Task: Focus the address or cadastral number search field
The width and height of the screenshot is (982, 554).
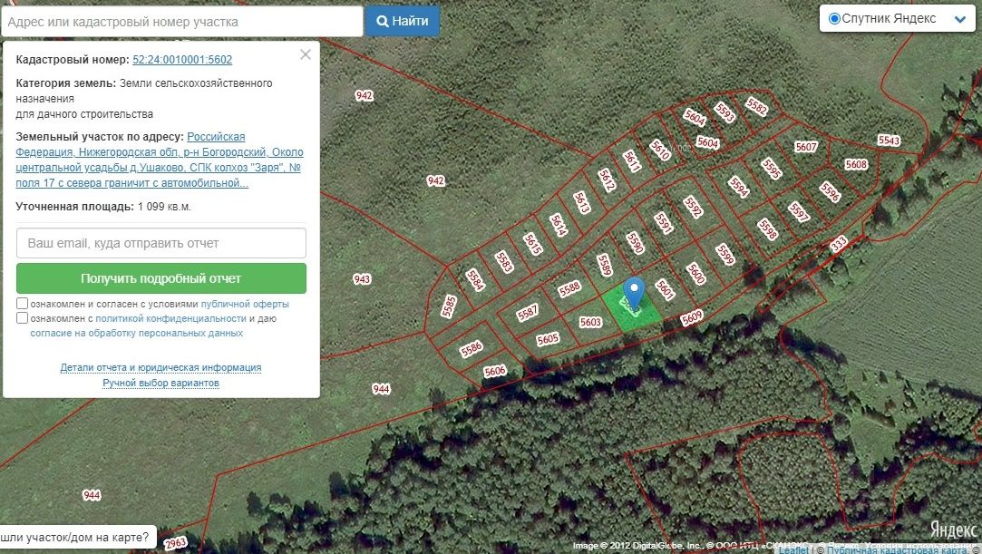Action: (x=182, y=21)
